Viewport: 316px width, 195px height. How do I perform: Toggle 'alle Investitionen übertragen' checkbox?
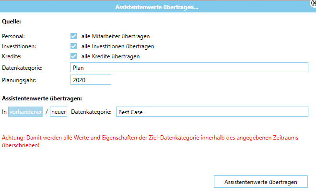73,46
